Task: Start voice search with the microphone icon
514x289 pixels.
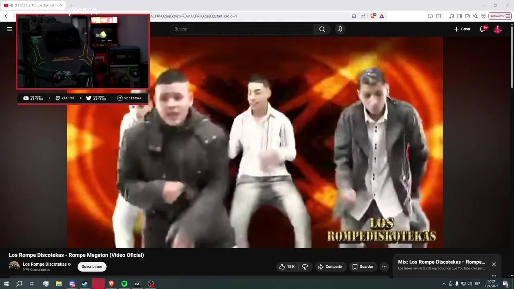Action: 340,29
